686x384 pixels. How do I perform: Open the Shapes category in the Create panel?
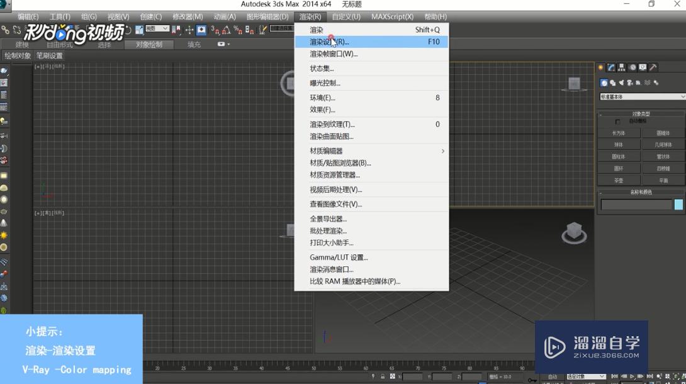click(612, 82)
